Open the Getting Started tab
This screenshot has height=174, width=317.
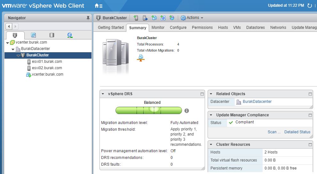[x=111, y=28]
